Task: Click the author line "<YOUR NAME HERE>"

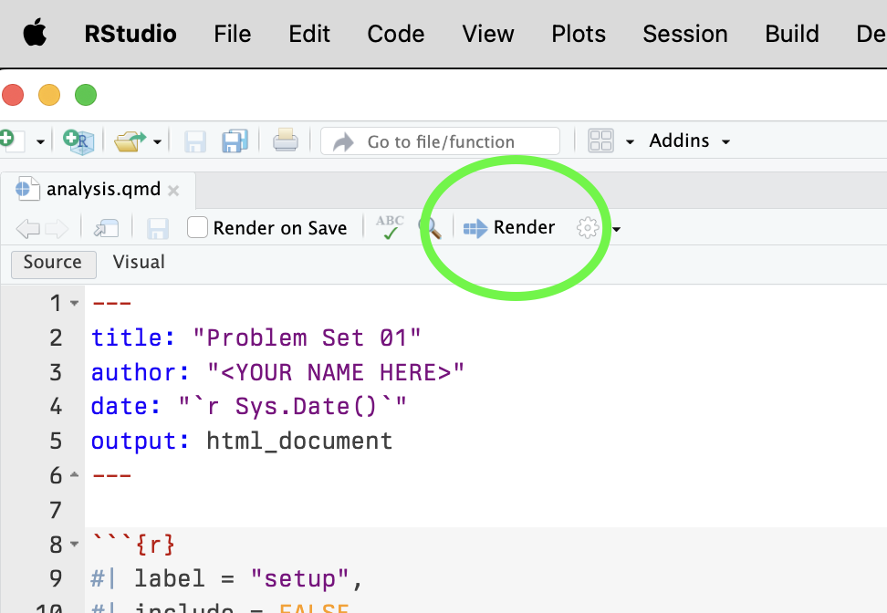Action: click(277, 373)
